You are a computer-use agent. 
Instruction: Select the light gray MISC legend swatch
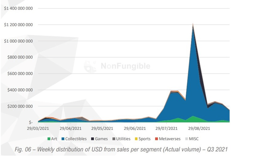[x=186, y=139]
